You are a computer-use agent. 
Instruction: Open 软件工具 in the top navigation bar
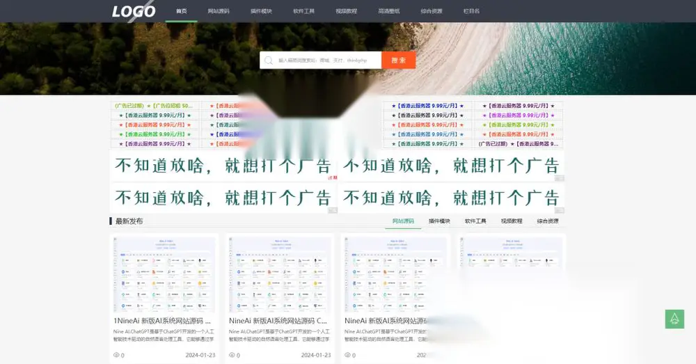coord(303,11)
